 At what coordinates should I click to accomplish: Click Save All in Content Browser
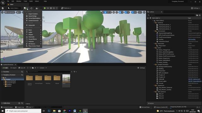pyautogui.click(x=22, y=68)
